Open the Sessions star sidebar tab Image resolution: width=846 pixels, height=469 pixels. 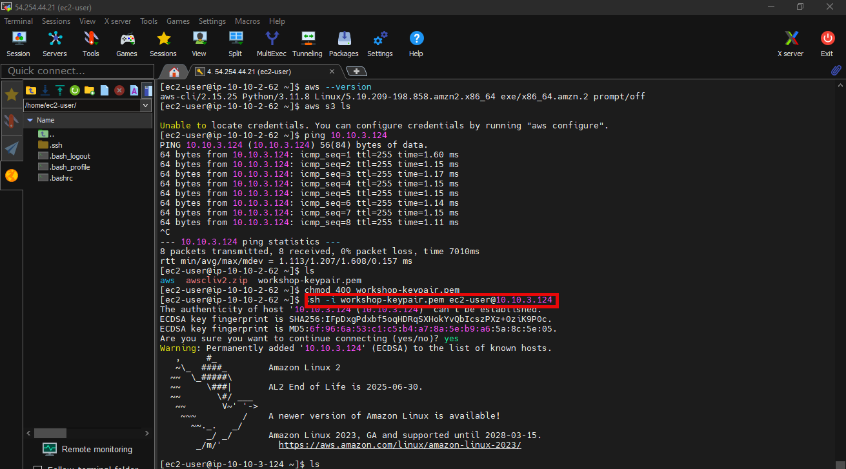(x=12, y=95)
